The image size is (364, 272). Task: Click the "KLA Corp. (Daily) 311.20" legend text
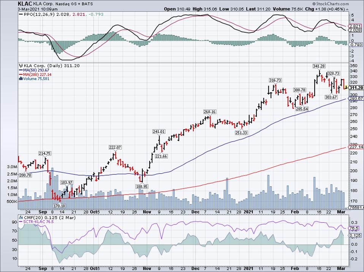tap(52, 66)
